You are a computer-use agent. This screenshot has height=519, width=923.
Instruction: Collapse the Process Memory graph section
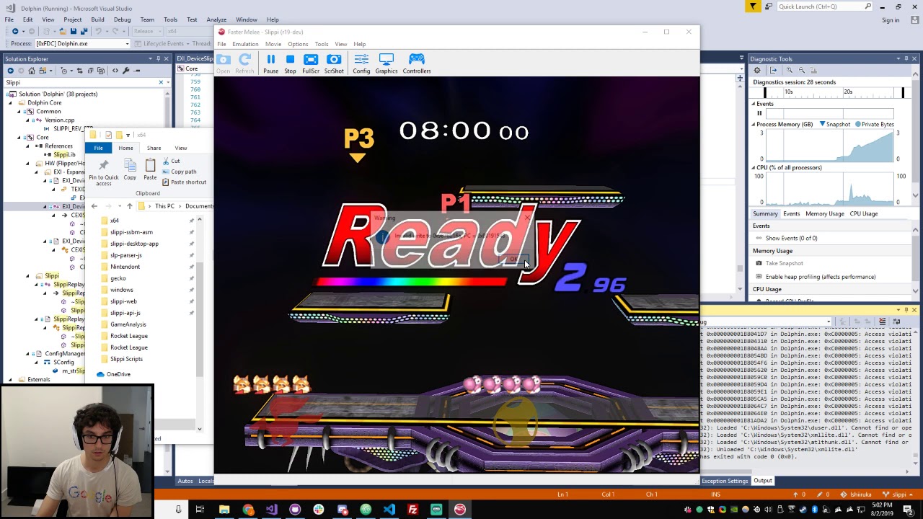click(753, 124)
